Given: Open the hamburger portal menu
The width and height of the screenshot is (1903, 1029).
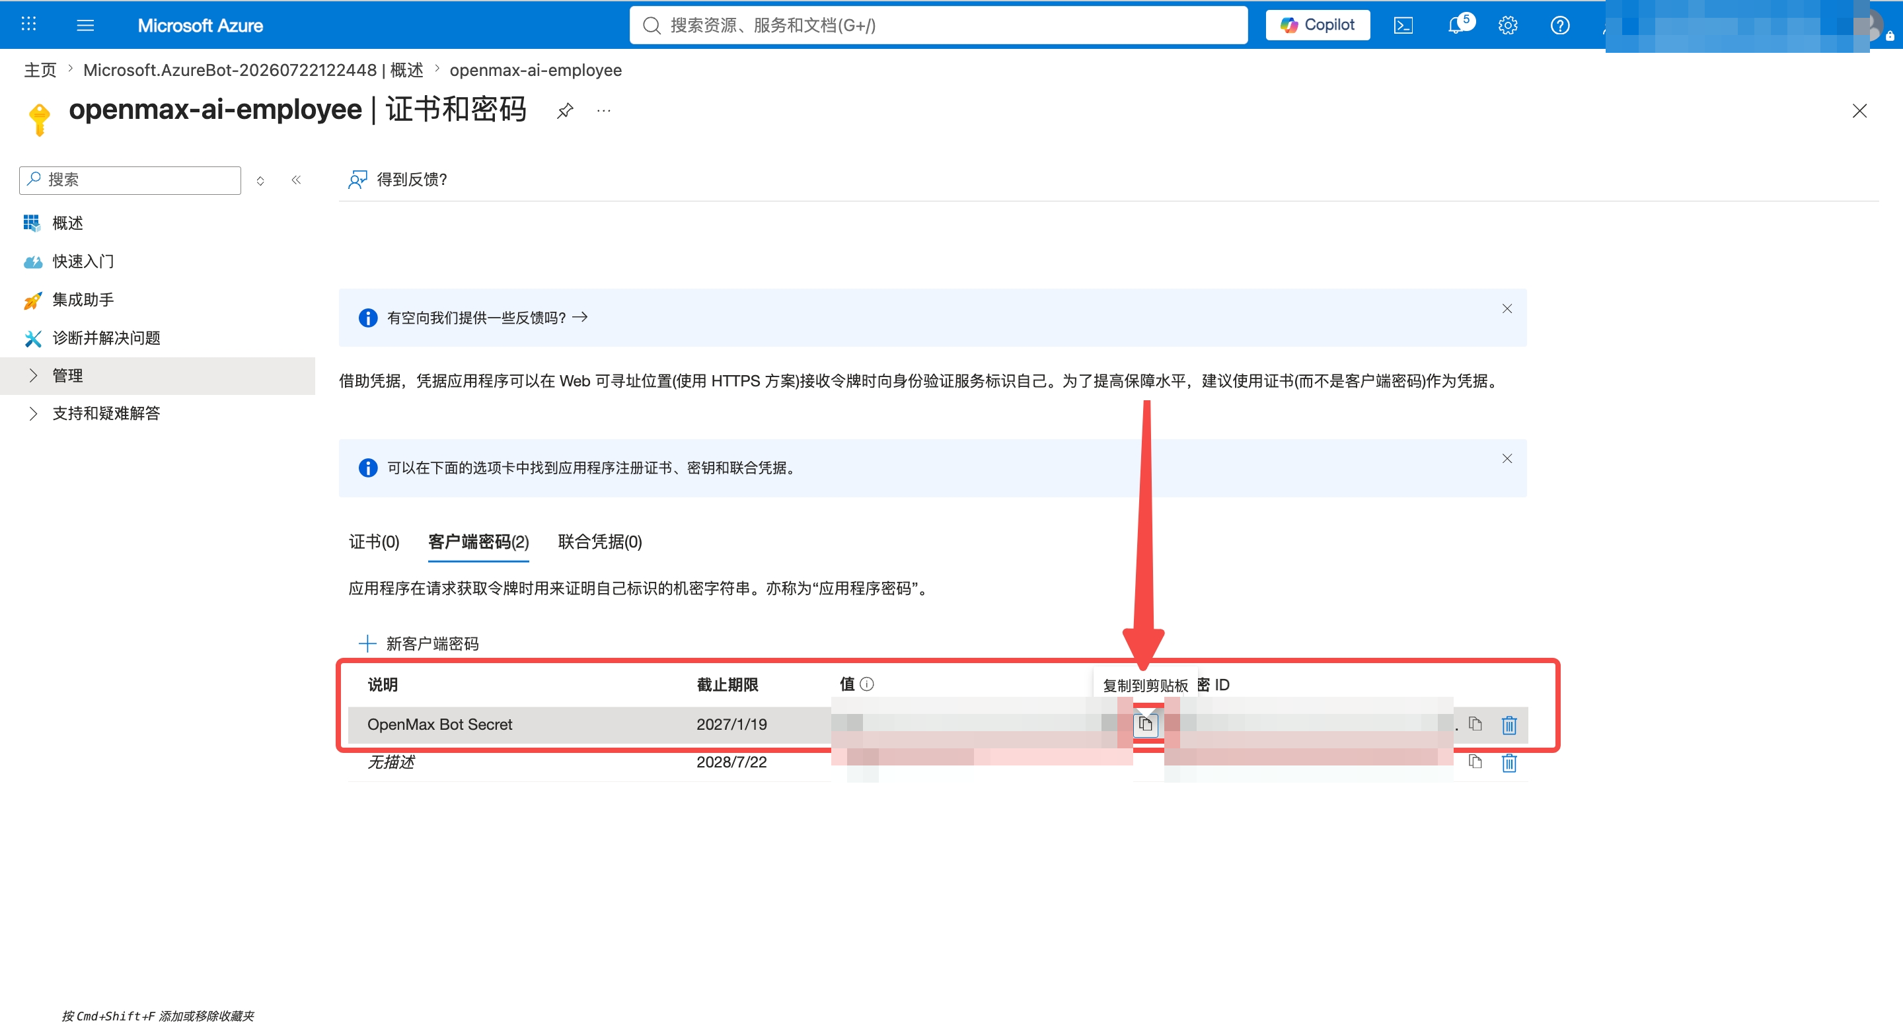Looking at the screenshot, I should 85,25.
